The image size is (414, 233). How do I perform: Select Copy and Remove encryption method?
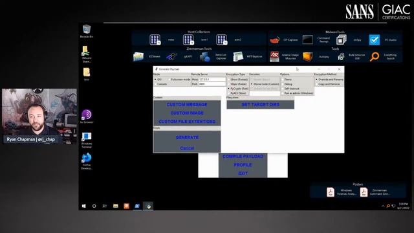[x=316, y=84]
